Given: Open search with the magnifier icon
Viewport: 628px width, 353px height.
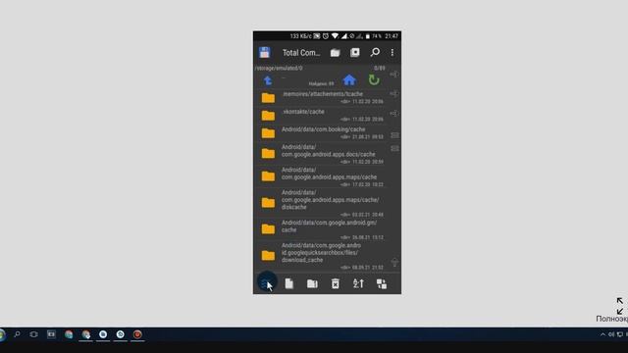Looking at the screenshot, I should (375, 52).
